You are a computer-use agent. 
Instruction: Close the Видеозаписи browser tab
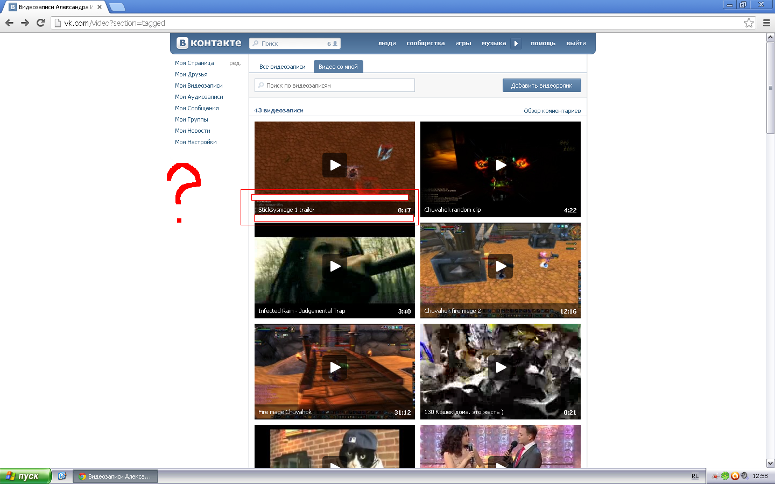tap(100, 7)
